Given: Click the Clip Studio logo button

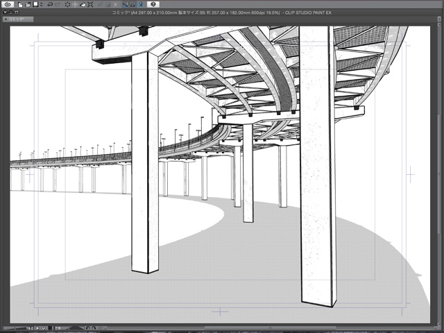Looking at the screenshot, I should click(x=8, y=4).
